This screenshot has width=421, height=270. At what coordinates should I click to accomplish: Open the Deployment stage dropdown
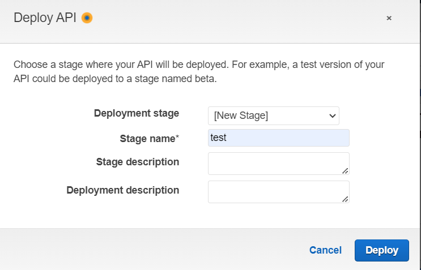(x=273, y=115)
